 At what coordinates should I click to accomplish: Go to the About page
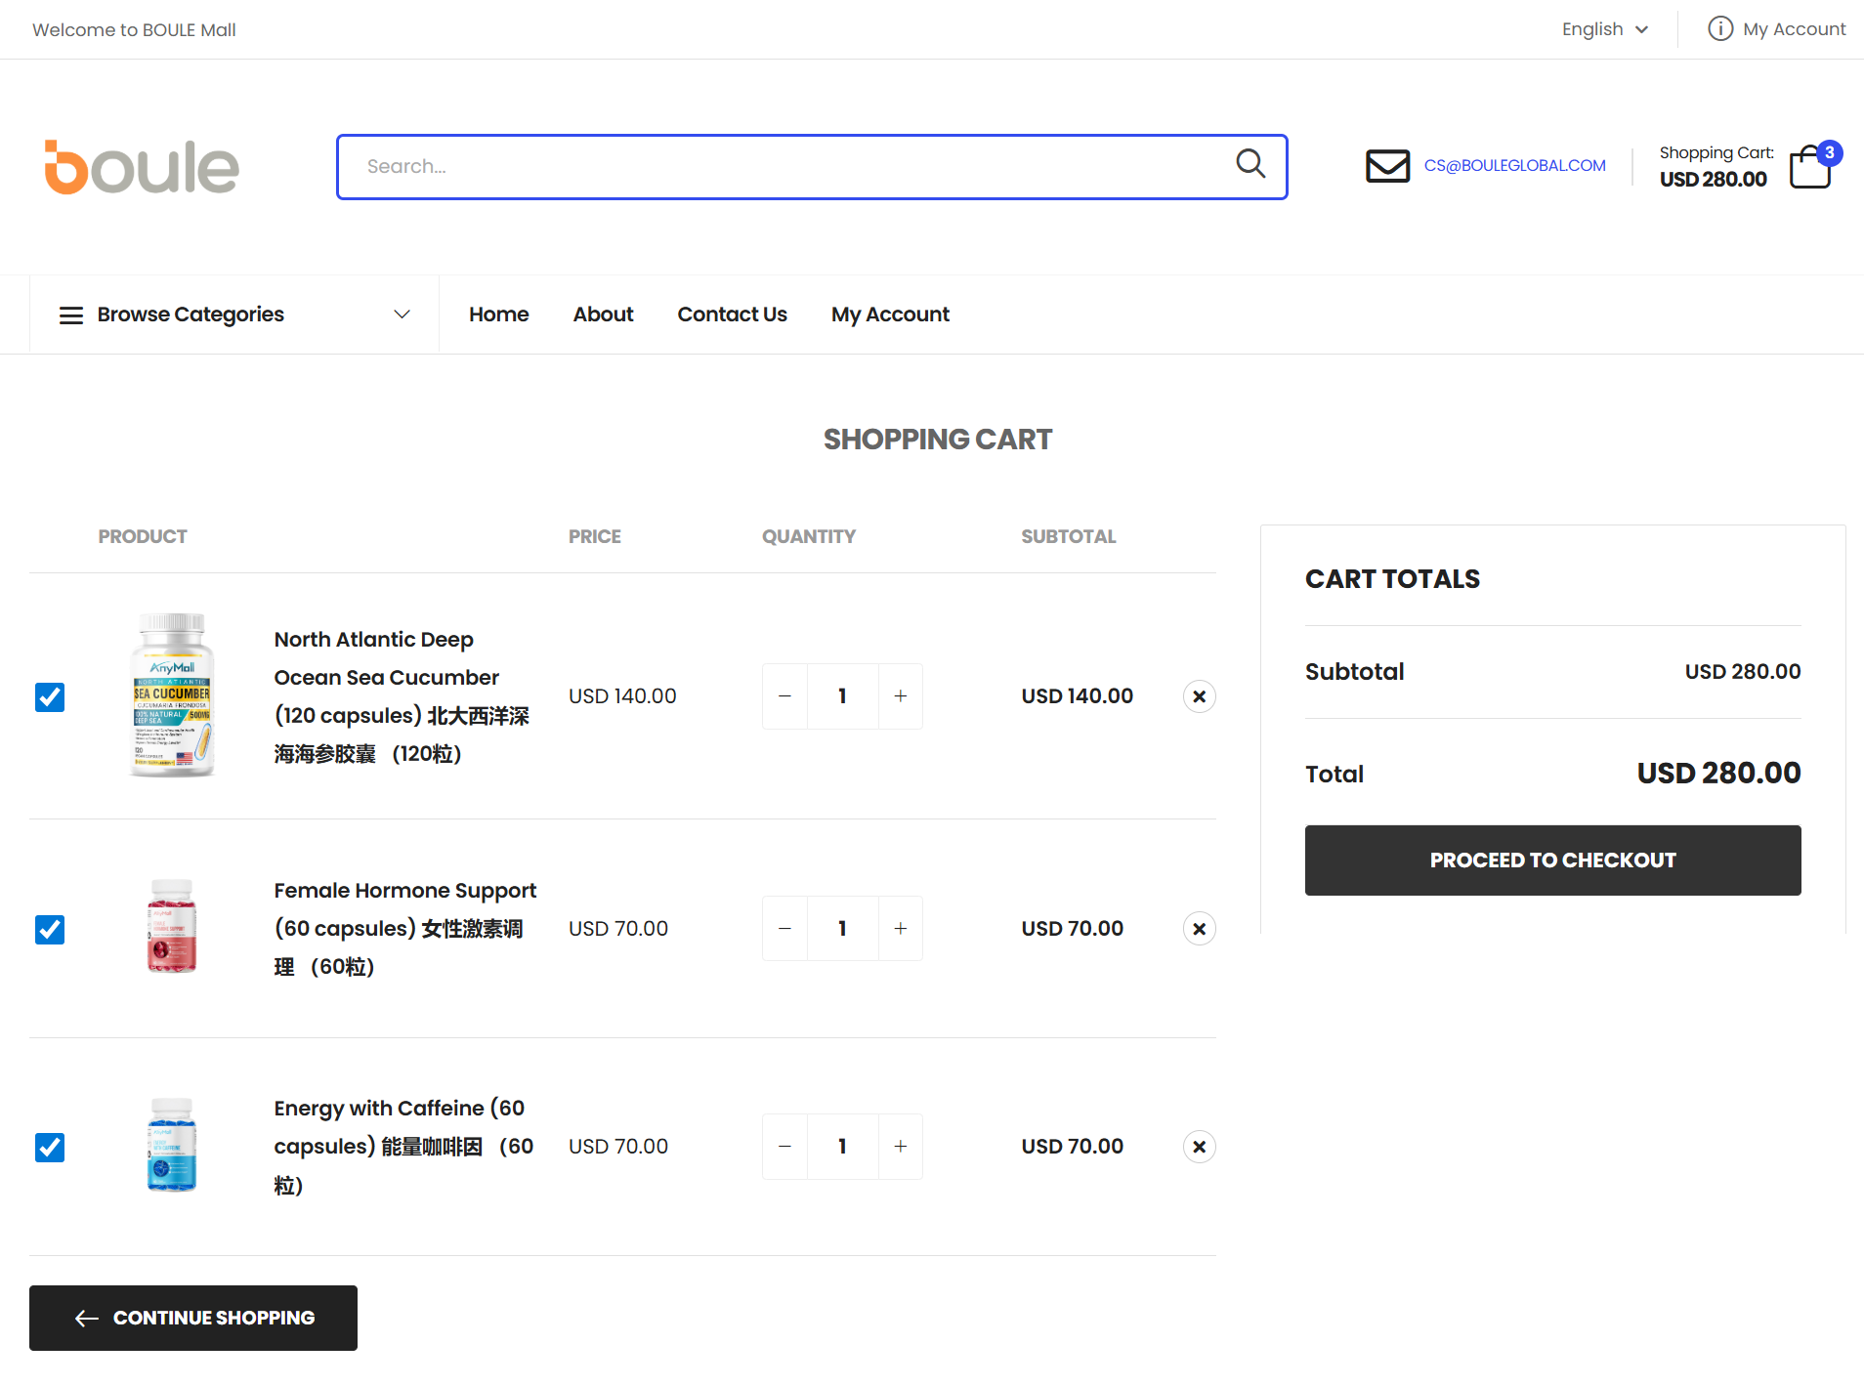coord(603,315)
